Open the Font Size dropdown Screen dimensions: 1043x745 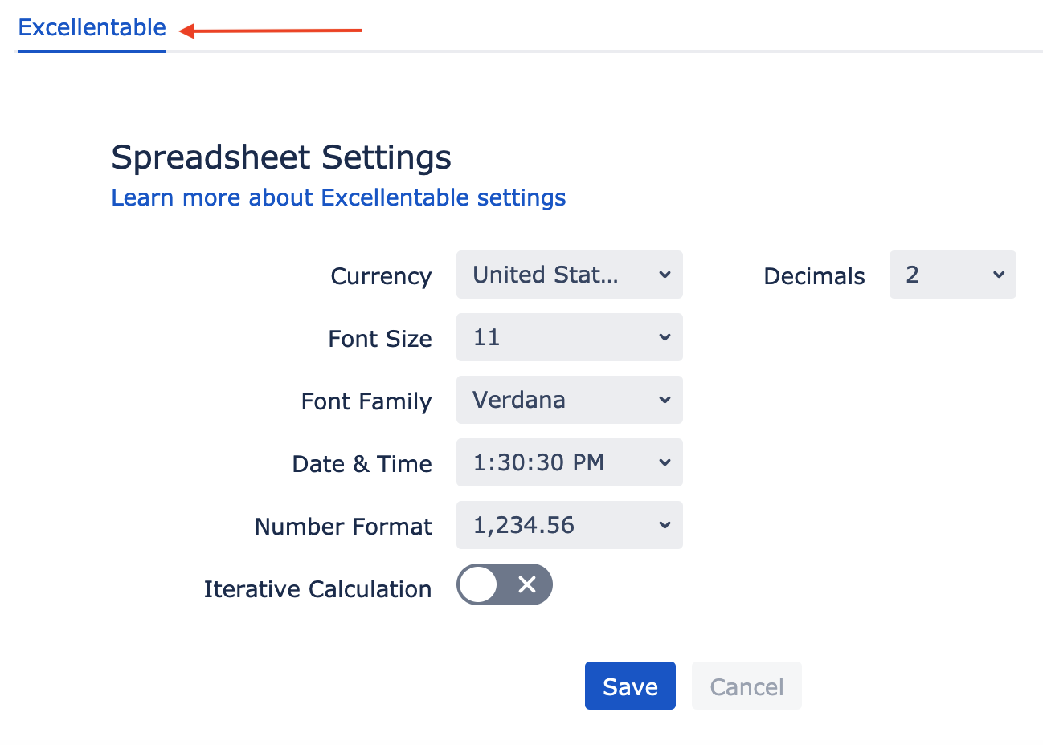[570, 337]
